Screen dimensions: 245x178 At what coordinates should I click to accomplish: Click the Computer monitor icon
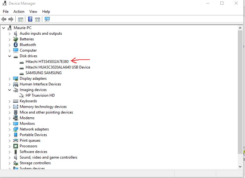pos(15,50)
